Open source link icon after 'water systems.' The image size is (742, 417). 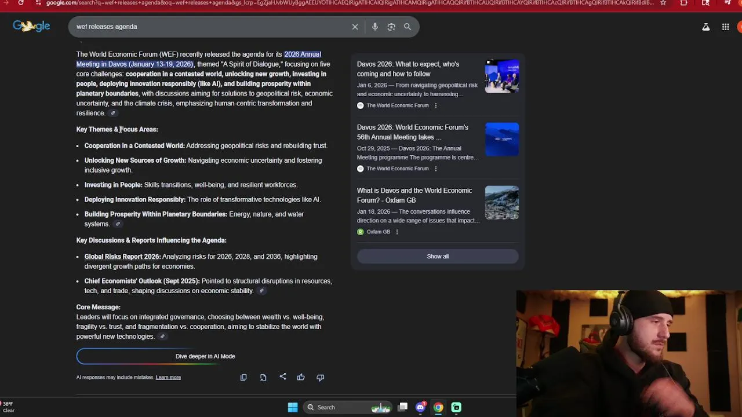(118, 224)
